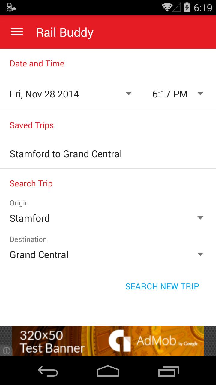Tap the Rail Buddy app title

pyautogui.click(x=65, y=32)
